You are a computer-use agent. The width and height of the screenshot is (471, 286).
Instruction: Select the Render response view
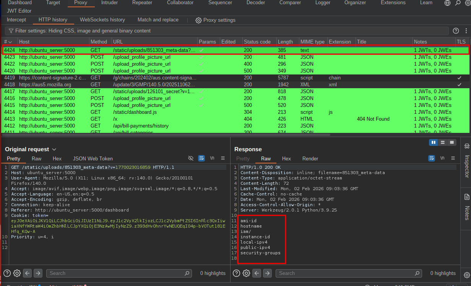point(310,158)
